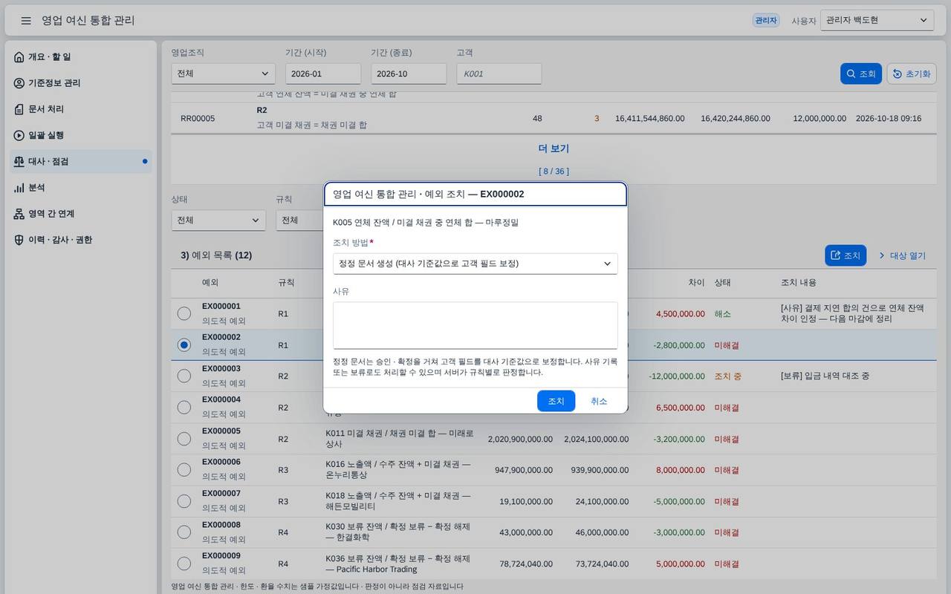The image size is (951, 594).
Task: Open 개요 · 할 일 menu item
Action: point(82,56)
